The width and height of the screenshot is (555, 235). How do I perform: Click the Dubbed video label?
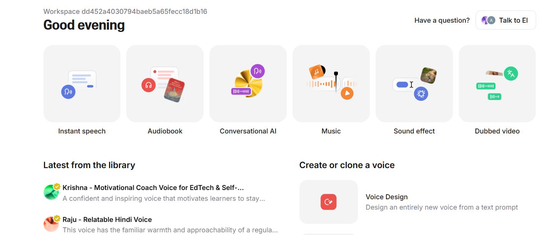[x=497, y=131]
